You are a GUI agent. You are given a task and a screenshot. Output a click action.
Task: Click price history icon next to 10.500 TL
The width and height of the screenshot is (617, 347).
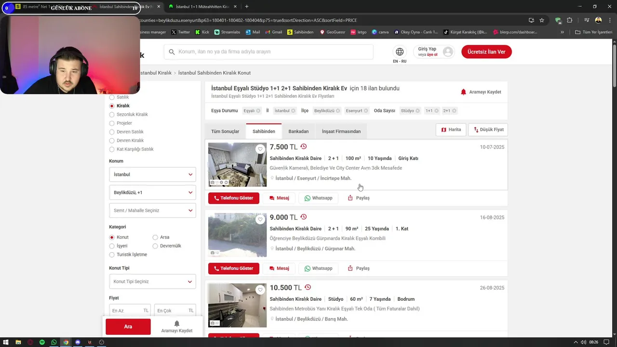pyautogui.click(x=308, y=287)
